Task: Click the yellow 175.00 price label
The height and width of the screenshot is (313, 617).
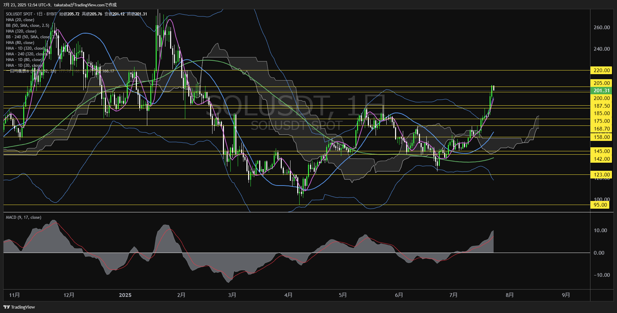Action: coord(602,121)
